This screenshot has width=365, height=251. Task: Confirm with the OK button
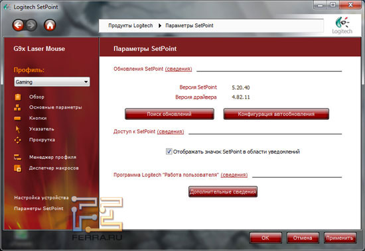[265, 238]
